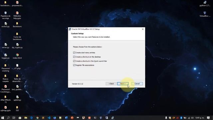Open Firefox from taskbar

click(55, 118)
